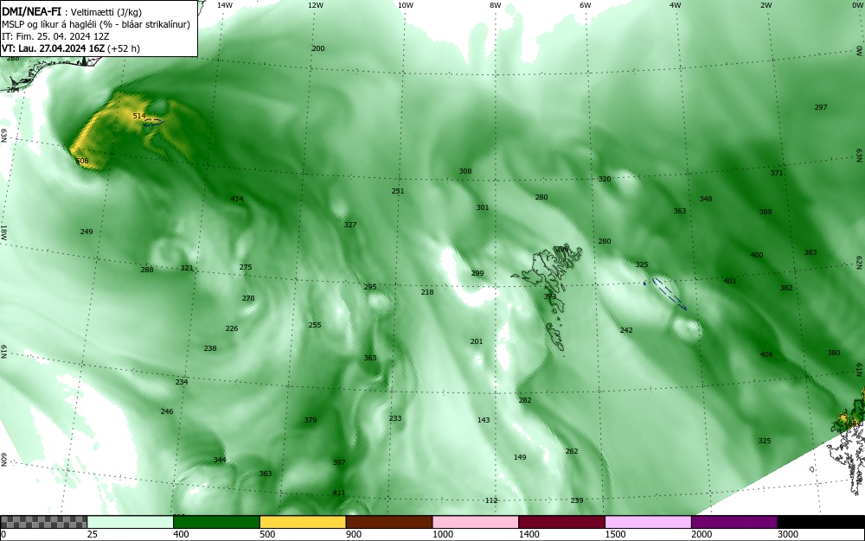This screenshot has width=865, height=541.
Task: Choose the purple 2000–3000 legend swatch
Action: tap(734, 522)
